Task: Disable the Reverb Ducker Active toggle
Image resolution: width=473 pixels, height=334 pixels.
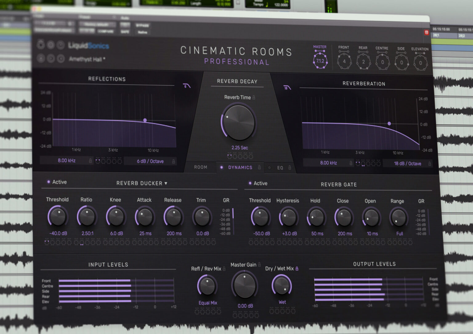Action: (x=48, y=182)
